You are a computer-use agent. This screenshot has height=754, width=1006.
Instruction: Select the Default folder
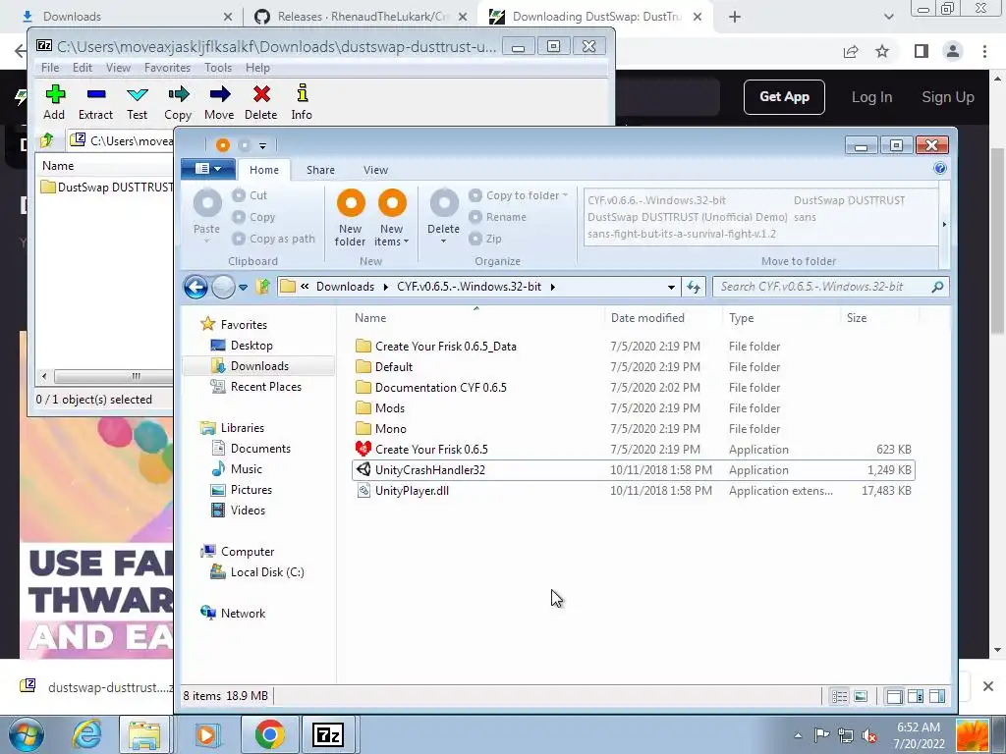(634, 367)
